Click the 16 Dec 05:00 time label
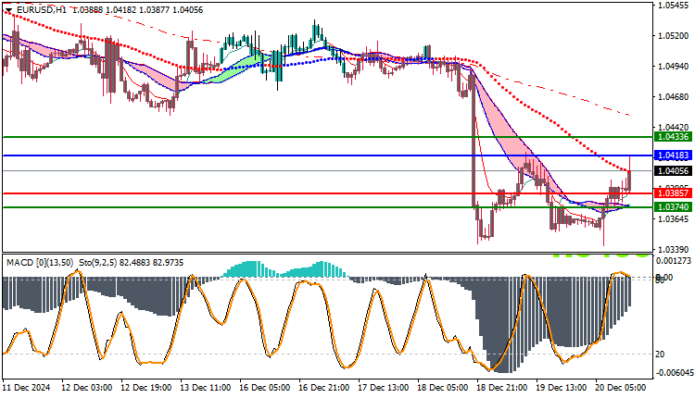Viewport: 695px width, 398px height. click(265, 388)
